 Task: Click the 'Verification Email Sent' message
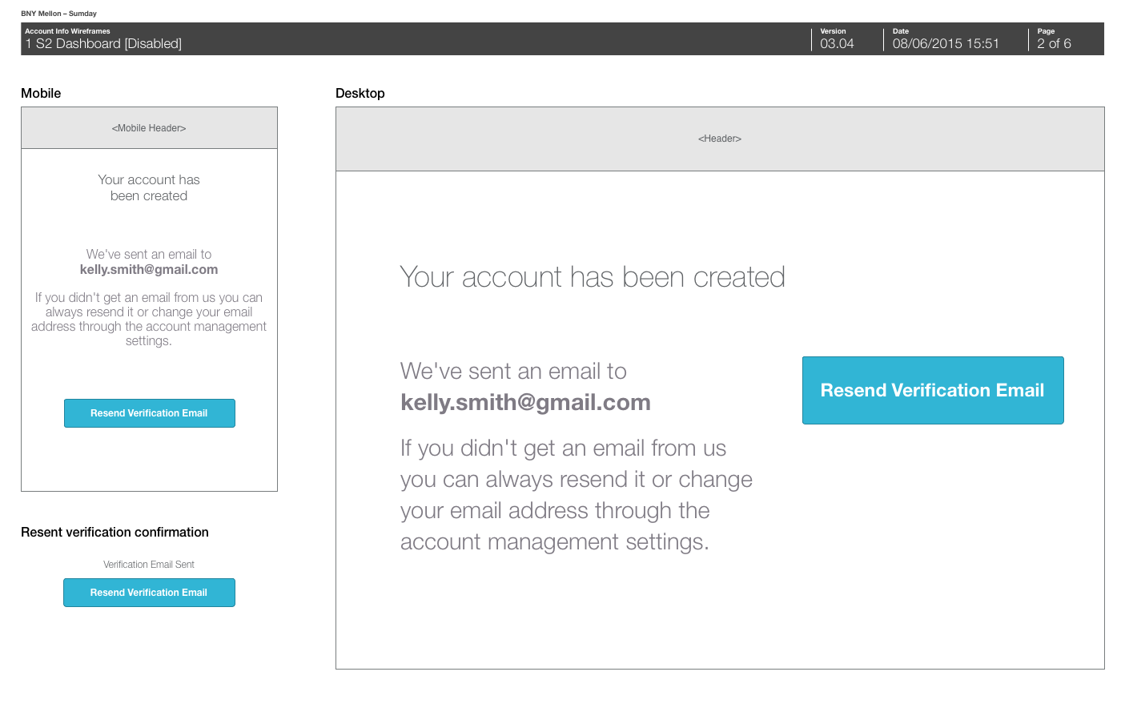149,565
